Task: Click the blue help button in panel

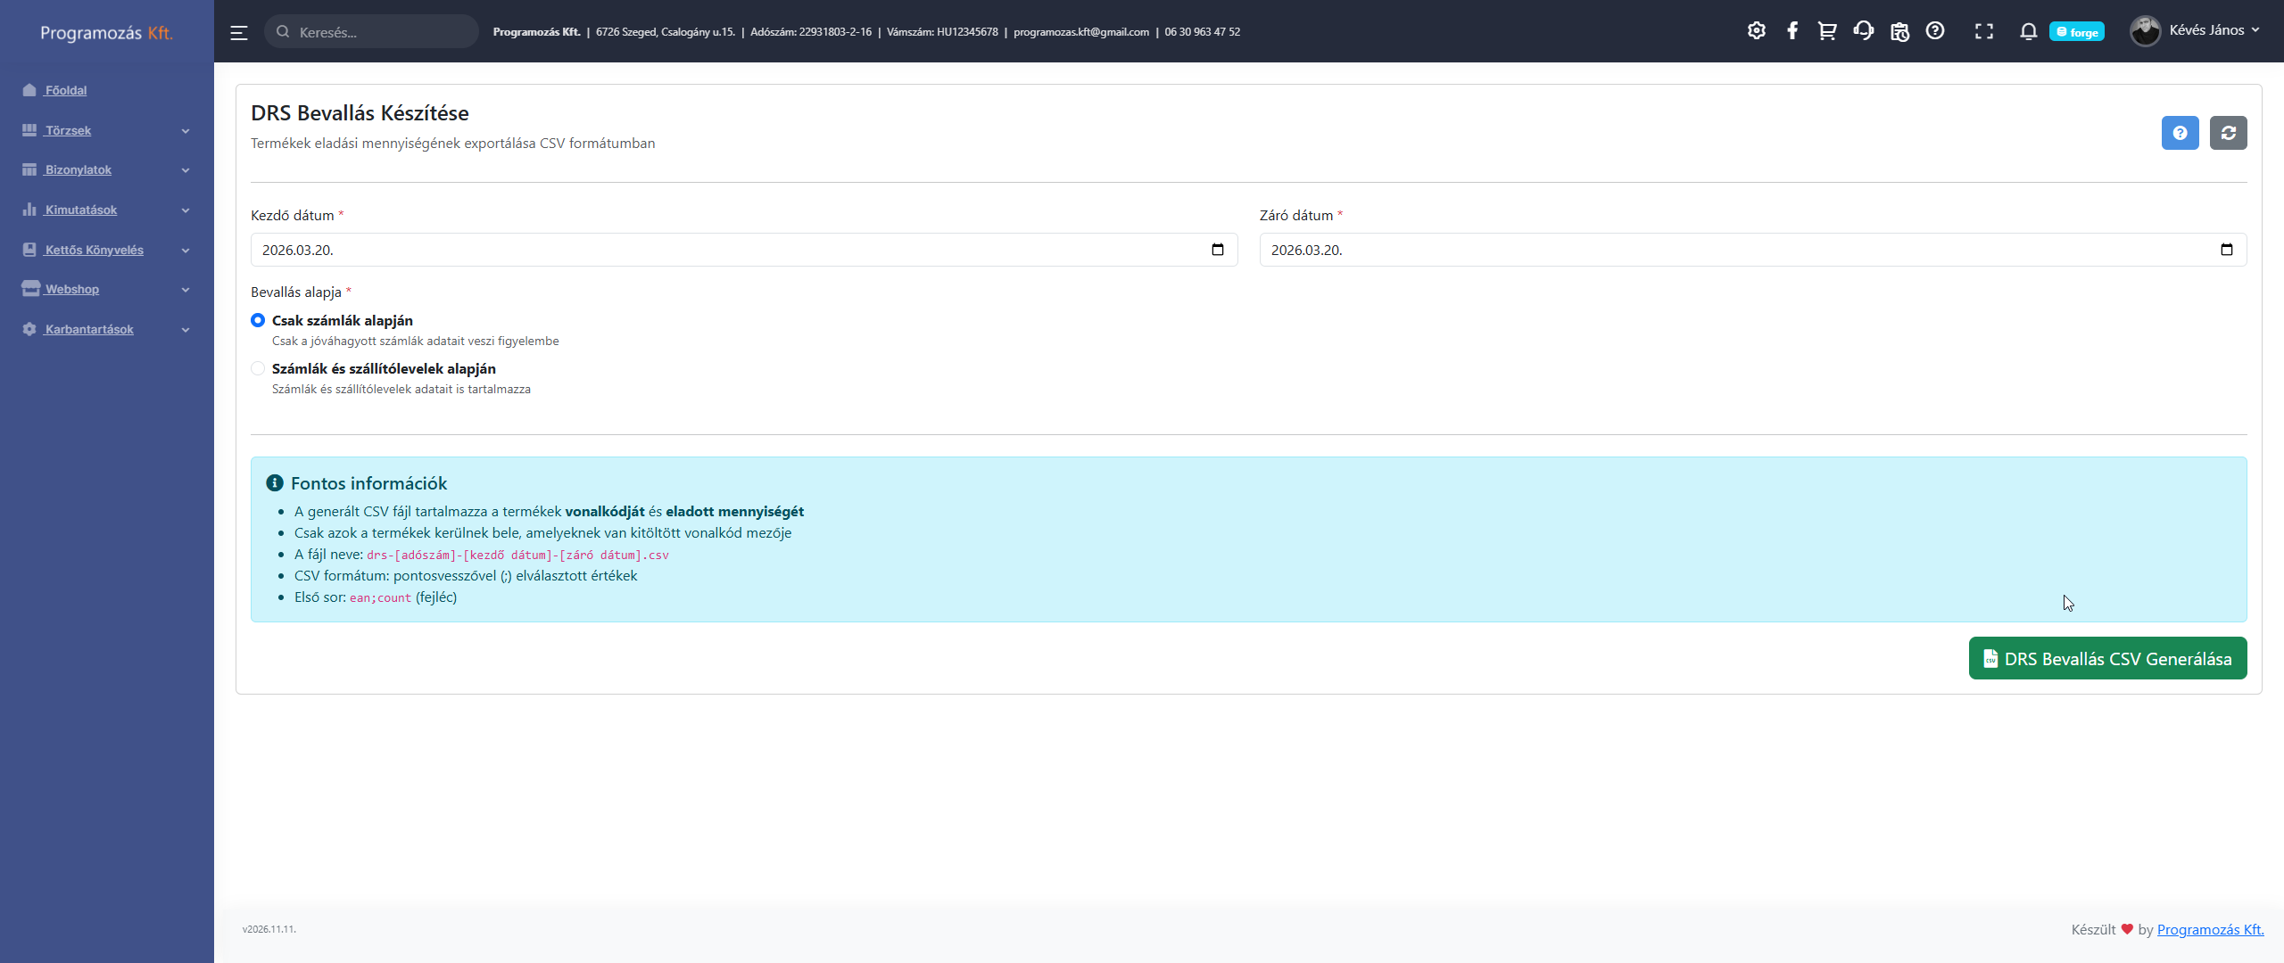Action: (x=2180, y=133)
